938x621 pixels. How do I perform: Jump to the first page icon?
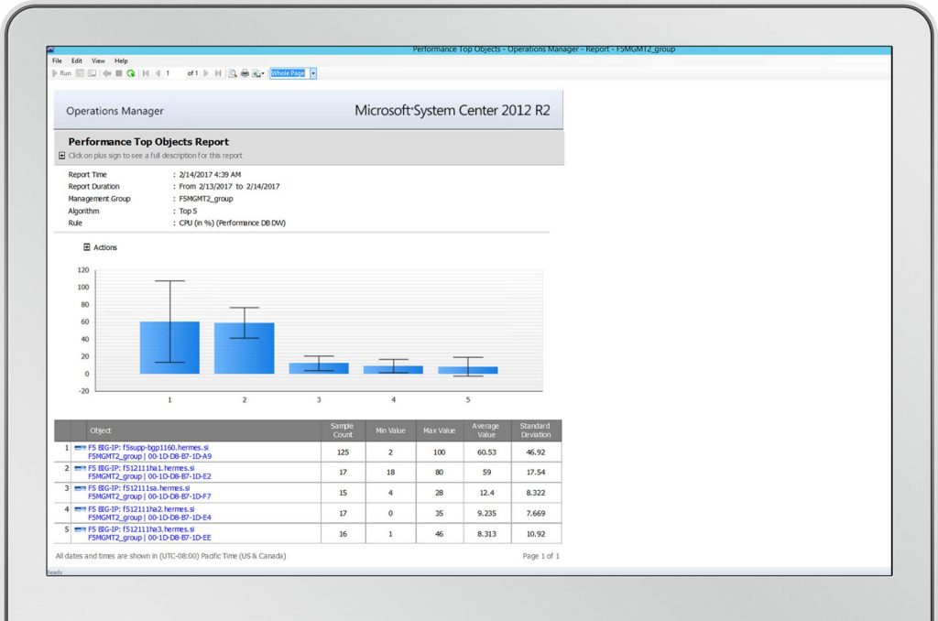point(146,73)
